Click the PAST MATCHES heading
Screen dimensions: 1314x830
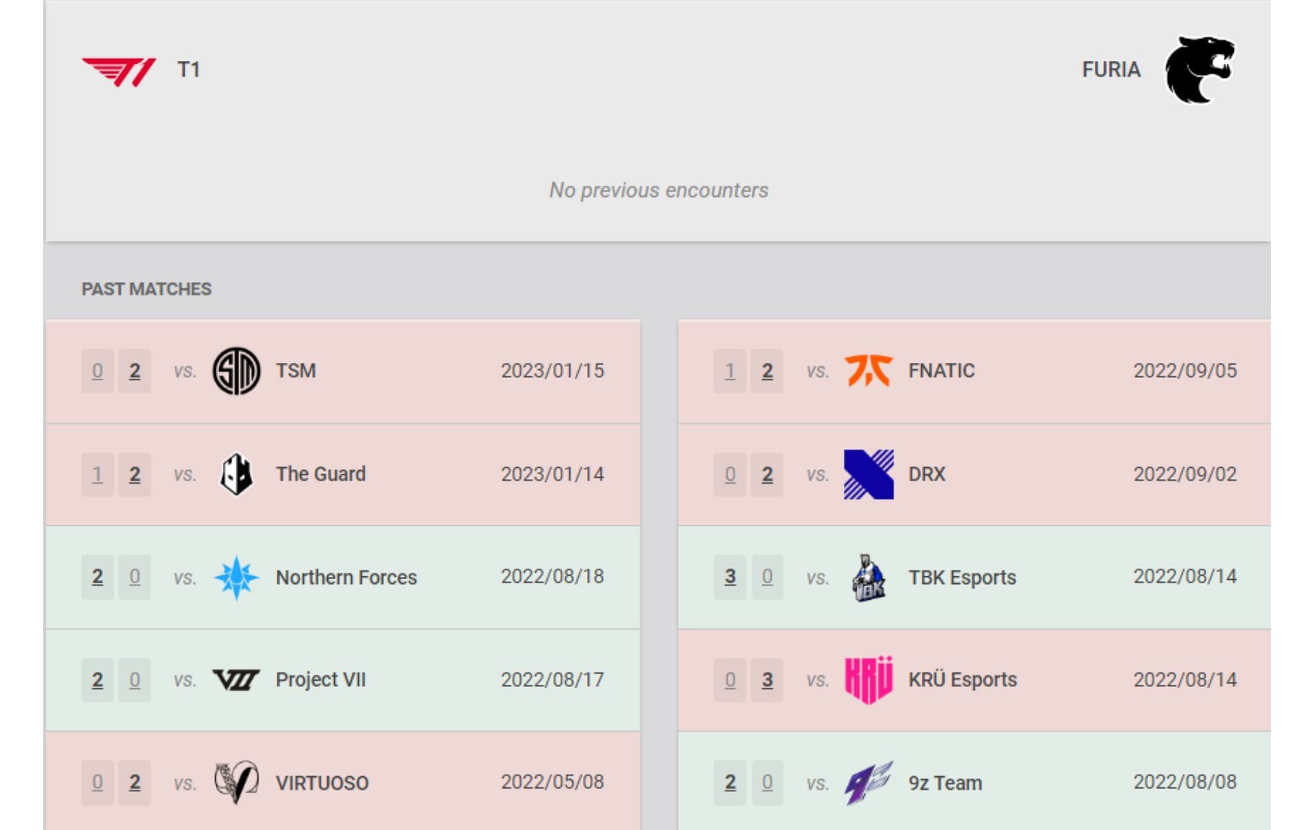[147, 289]
